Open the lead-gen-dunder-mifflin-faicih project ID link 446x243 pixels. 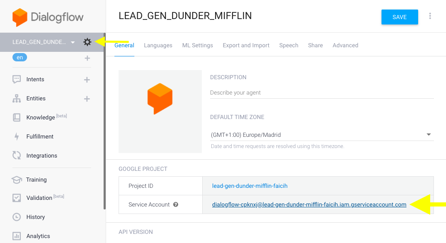click(250, 186)
